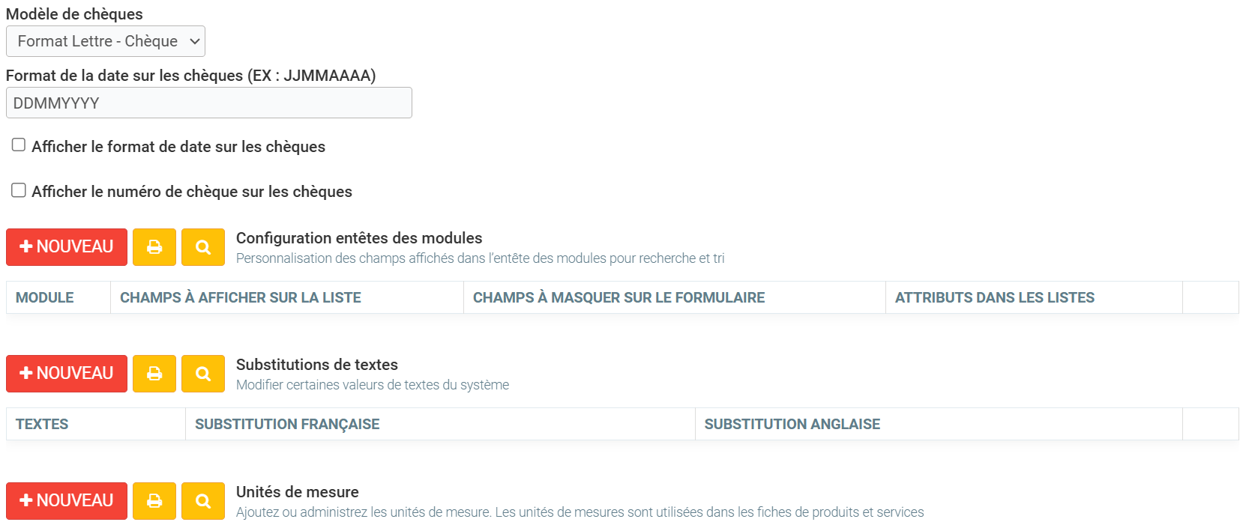
Task: Search within Unités de mesure
Action: [x=203, y=501]
